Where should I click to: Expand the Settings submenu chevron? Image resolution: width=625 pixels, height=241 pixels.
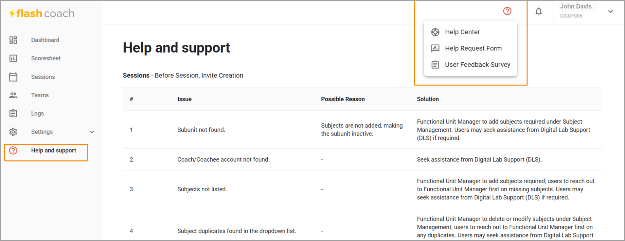coord(92,132)
